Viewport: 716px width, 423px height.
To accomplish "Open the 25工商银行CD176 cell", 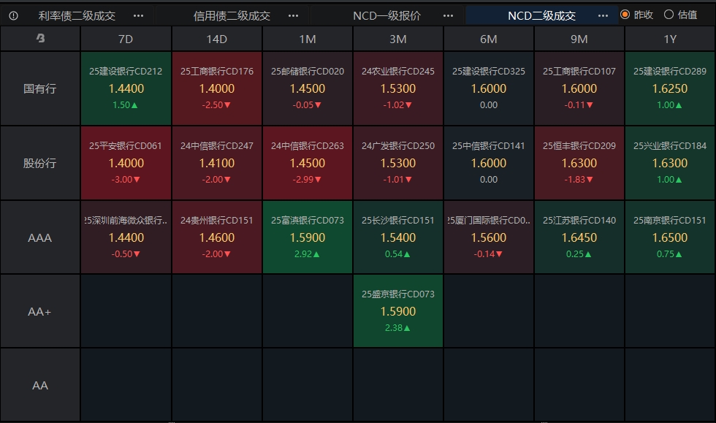I will pyautogui.click(x=216, y=88).
